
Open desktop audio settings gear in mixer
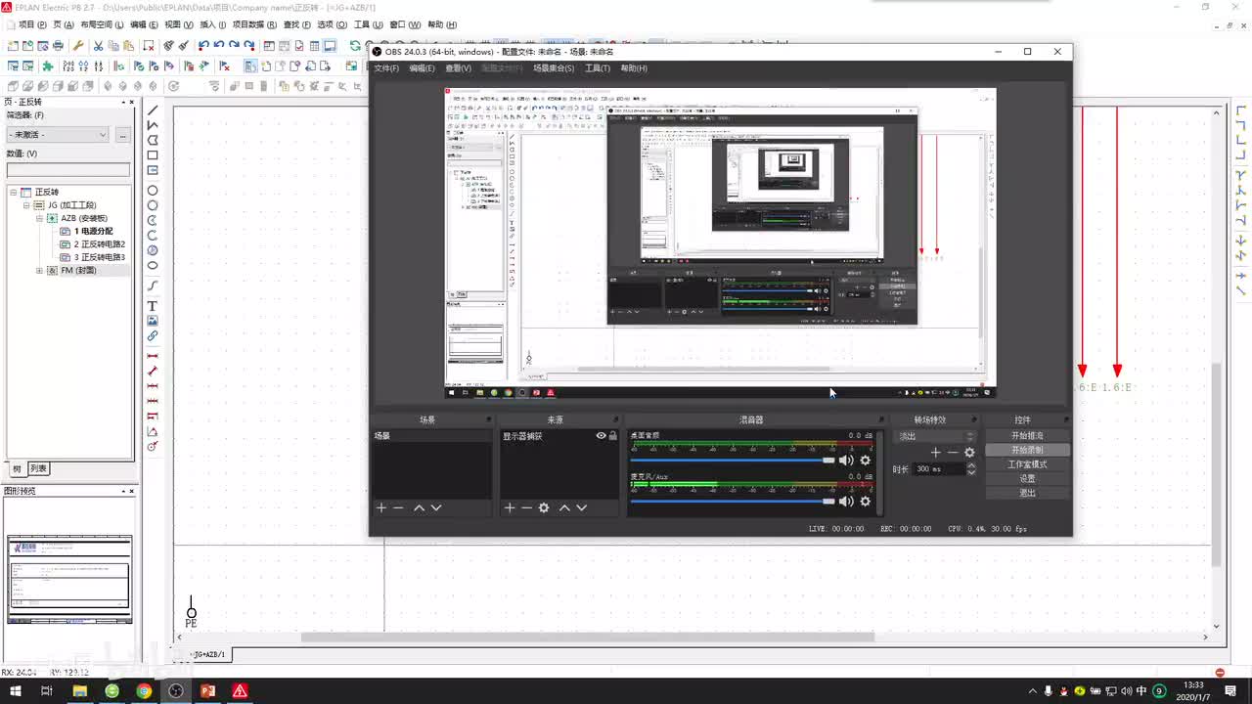pos(865,461)
